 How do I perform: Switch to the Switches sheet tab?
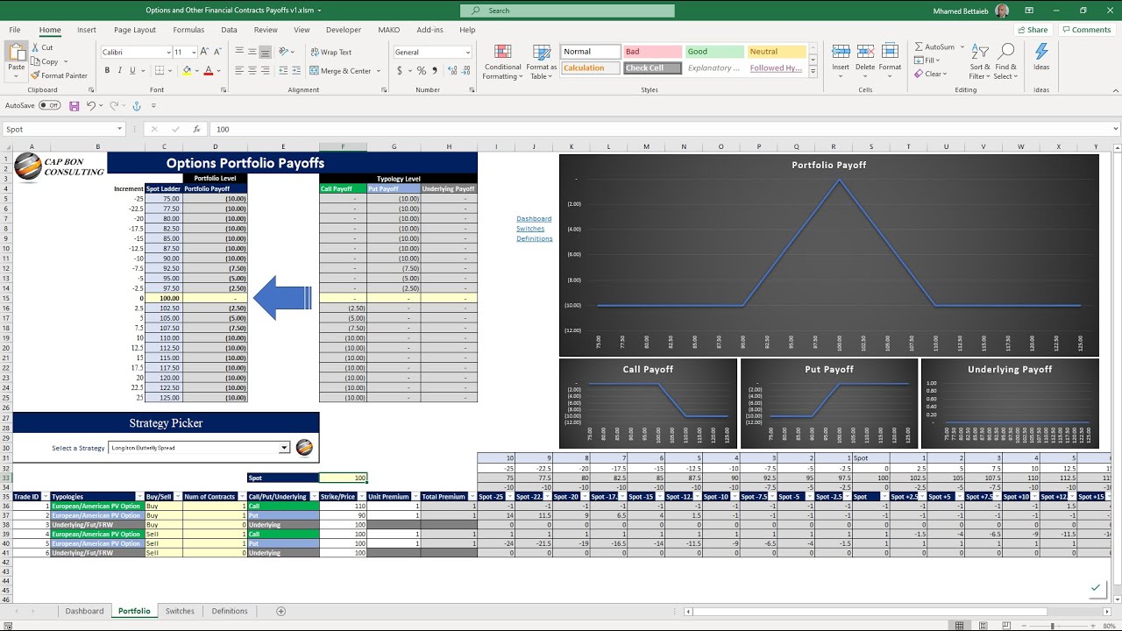point(180,611)
